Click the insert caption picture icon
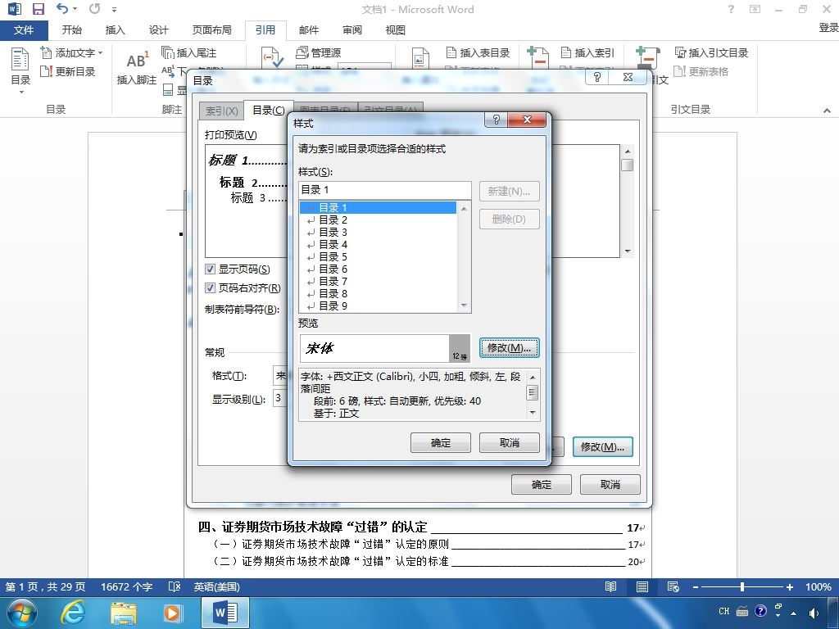839x629 pixels. [x=420, y=58]
